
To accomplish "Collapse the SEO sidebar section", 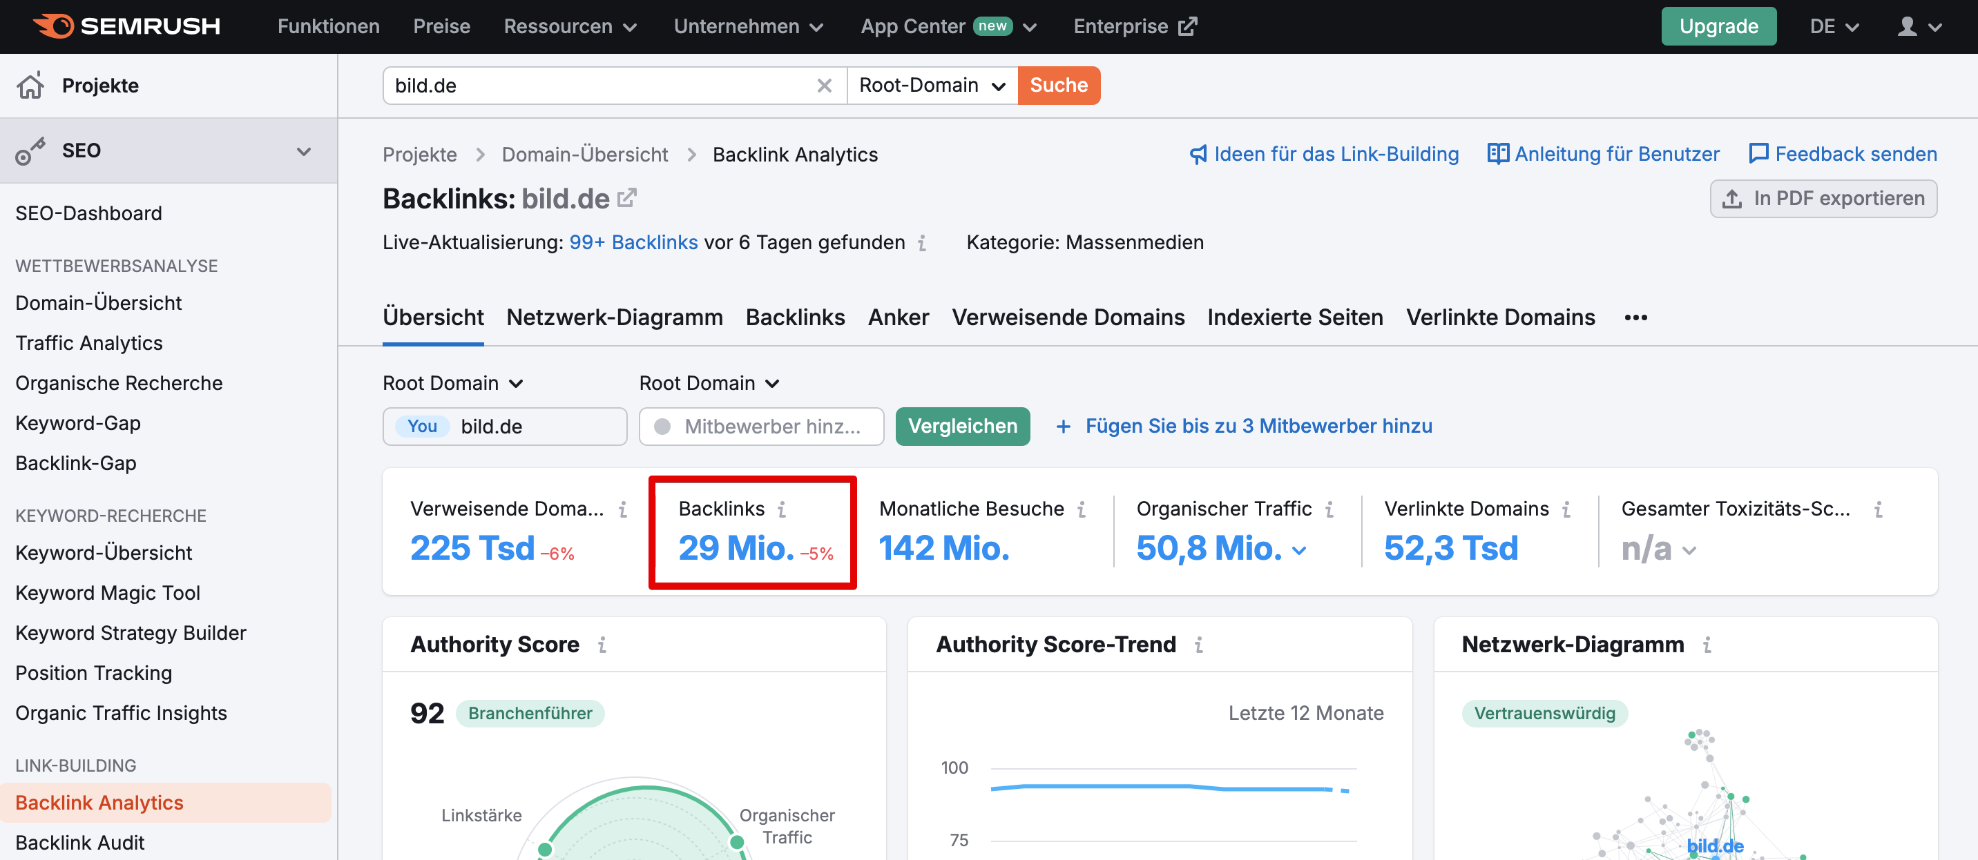I will (304, 151).
